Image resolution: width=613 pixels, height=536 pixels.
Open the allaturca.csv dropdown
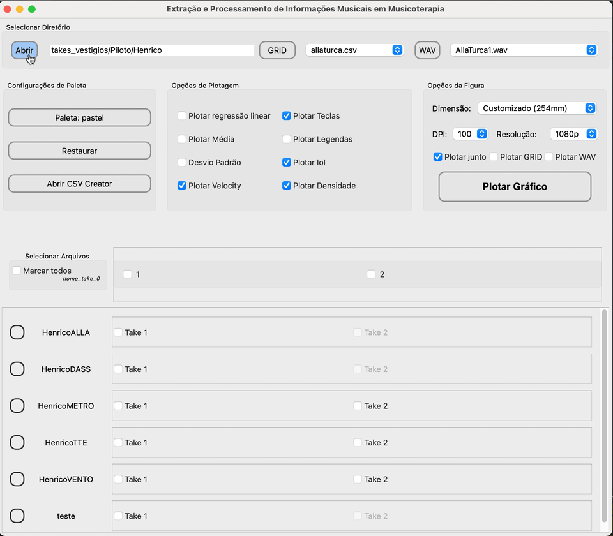coord(354,50)
